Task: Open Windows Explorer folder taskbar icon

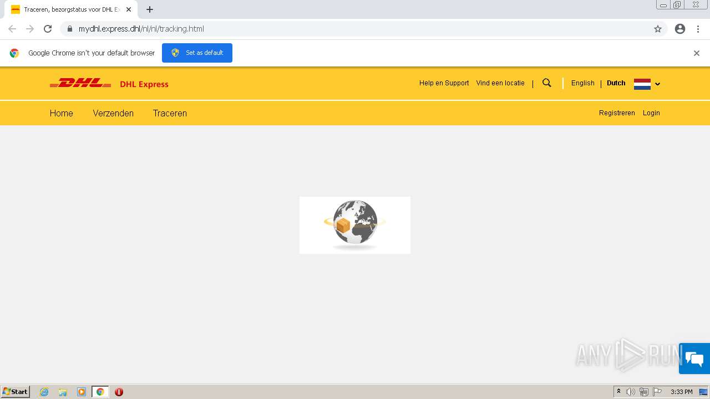Action: click(x=63, y=392)
